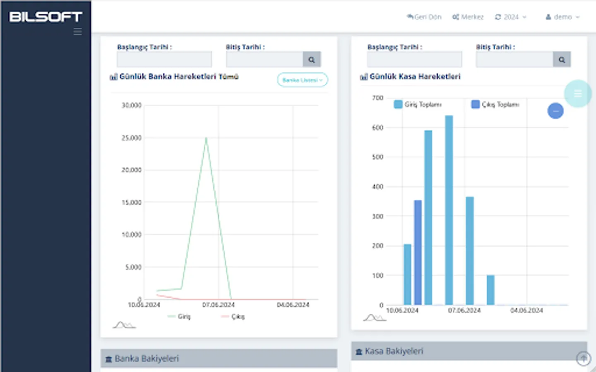The width and height of the screenshot is (596, 372).
Task: Click the tallest cash chart bar above 600
Action: pos(449,210)
